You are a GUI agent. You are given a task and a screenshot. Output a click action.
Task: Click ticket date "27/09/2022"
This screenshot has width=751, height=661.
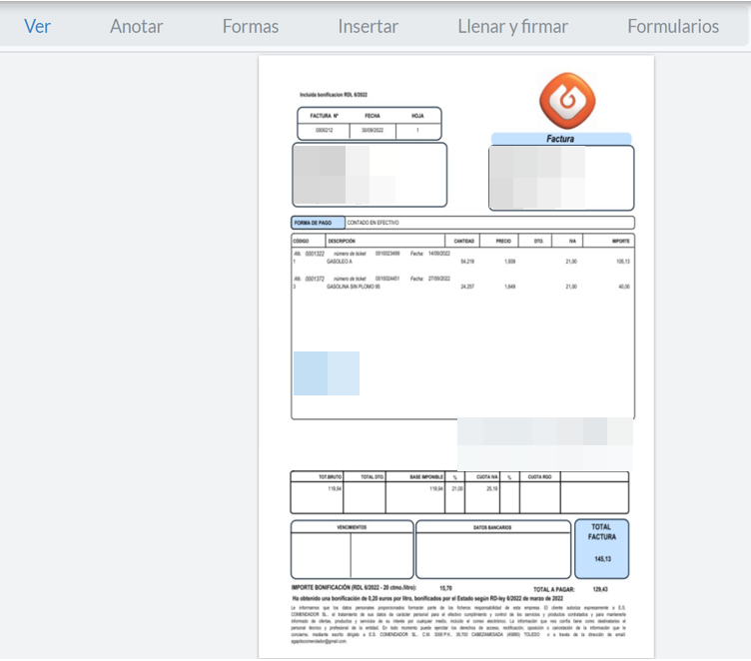pos(439,279)
